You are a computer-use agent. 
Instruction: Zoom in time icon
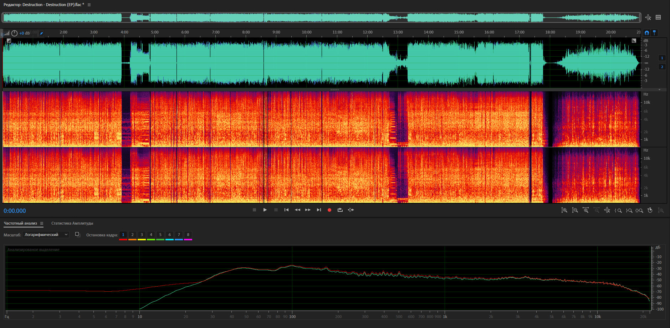click(585, 210)
